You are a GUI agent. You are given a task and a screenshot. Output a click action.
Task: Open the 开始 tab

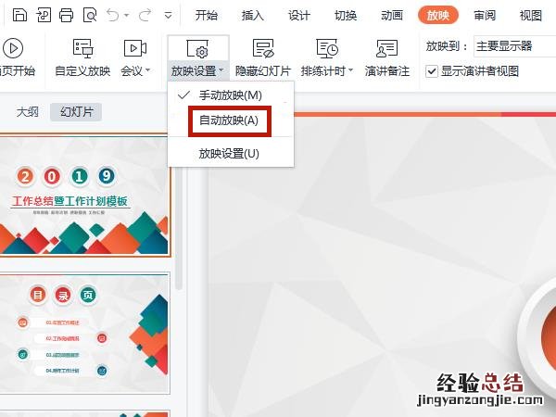point(207,16)
